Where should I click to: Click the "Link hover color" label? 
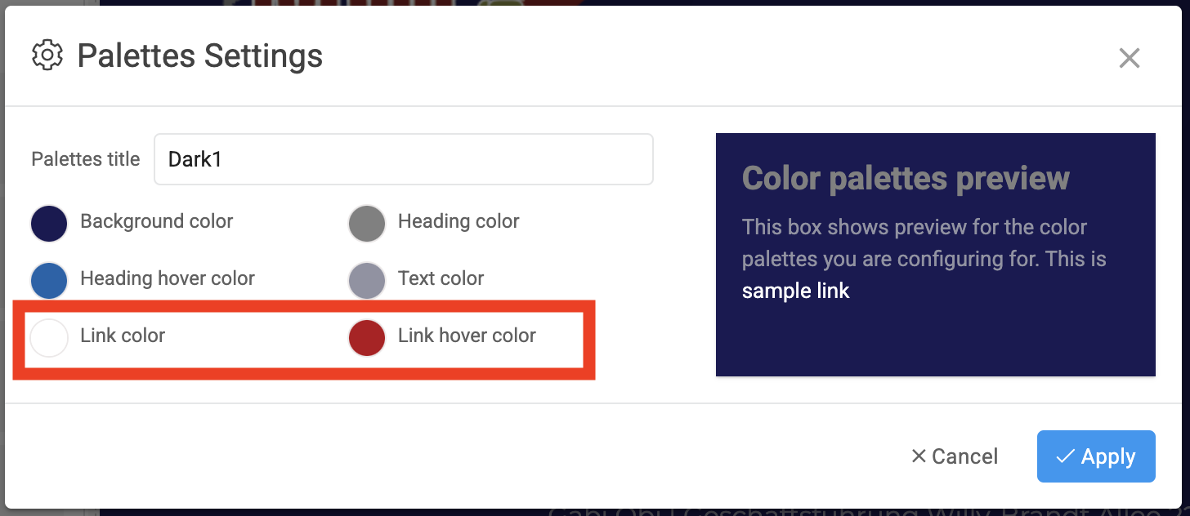point(467,336)
